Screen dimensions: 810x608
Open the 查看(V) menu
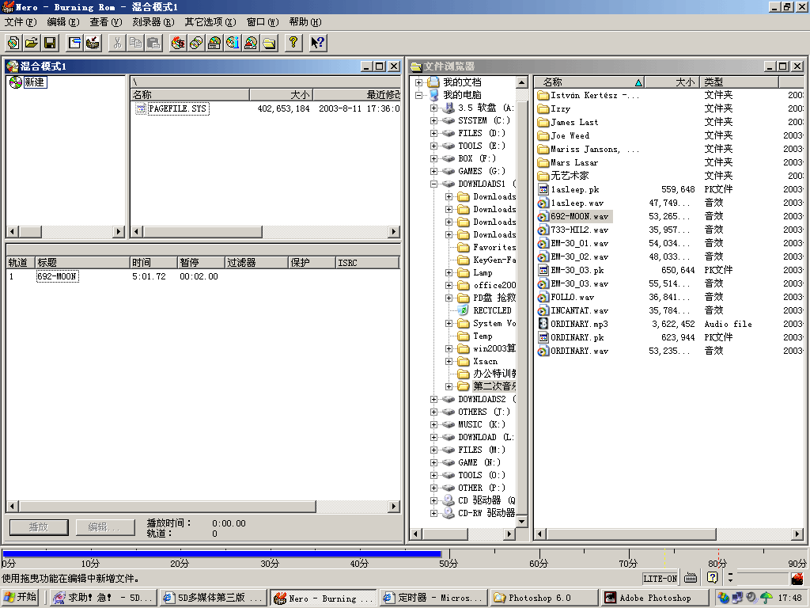tap(105, 21)
